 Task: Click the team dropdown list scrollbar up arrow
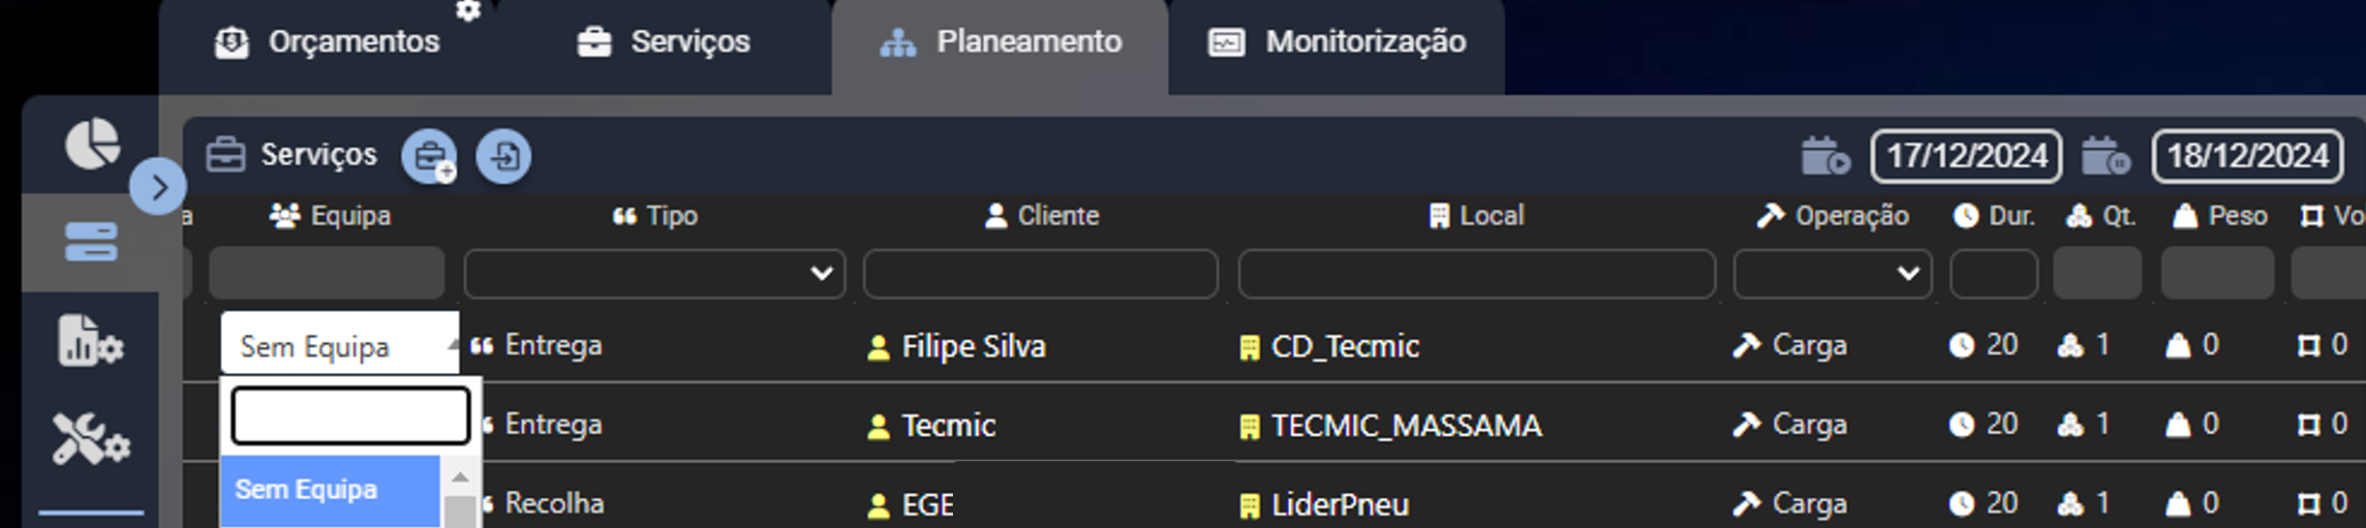[x=460, y=477]
